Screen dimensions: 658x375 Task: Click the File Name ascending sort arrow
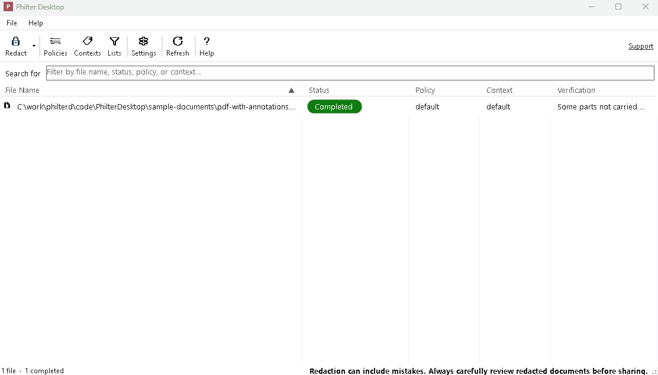coord(291,90)
